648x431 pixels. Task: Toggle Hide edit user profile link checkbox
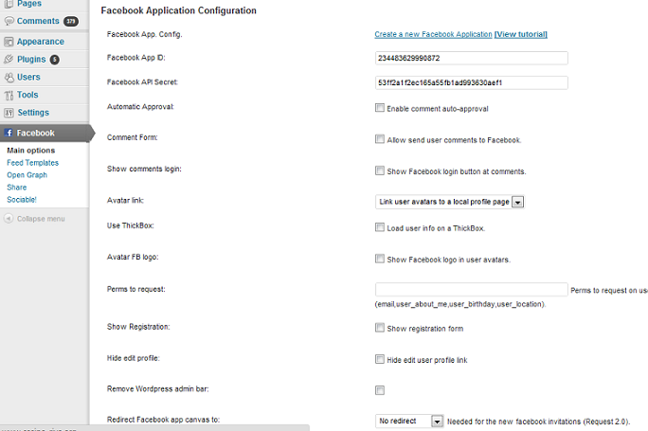pyautogui.click(x=379, y=359)
